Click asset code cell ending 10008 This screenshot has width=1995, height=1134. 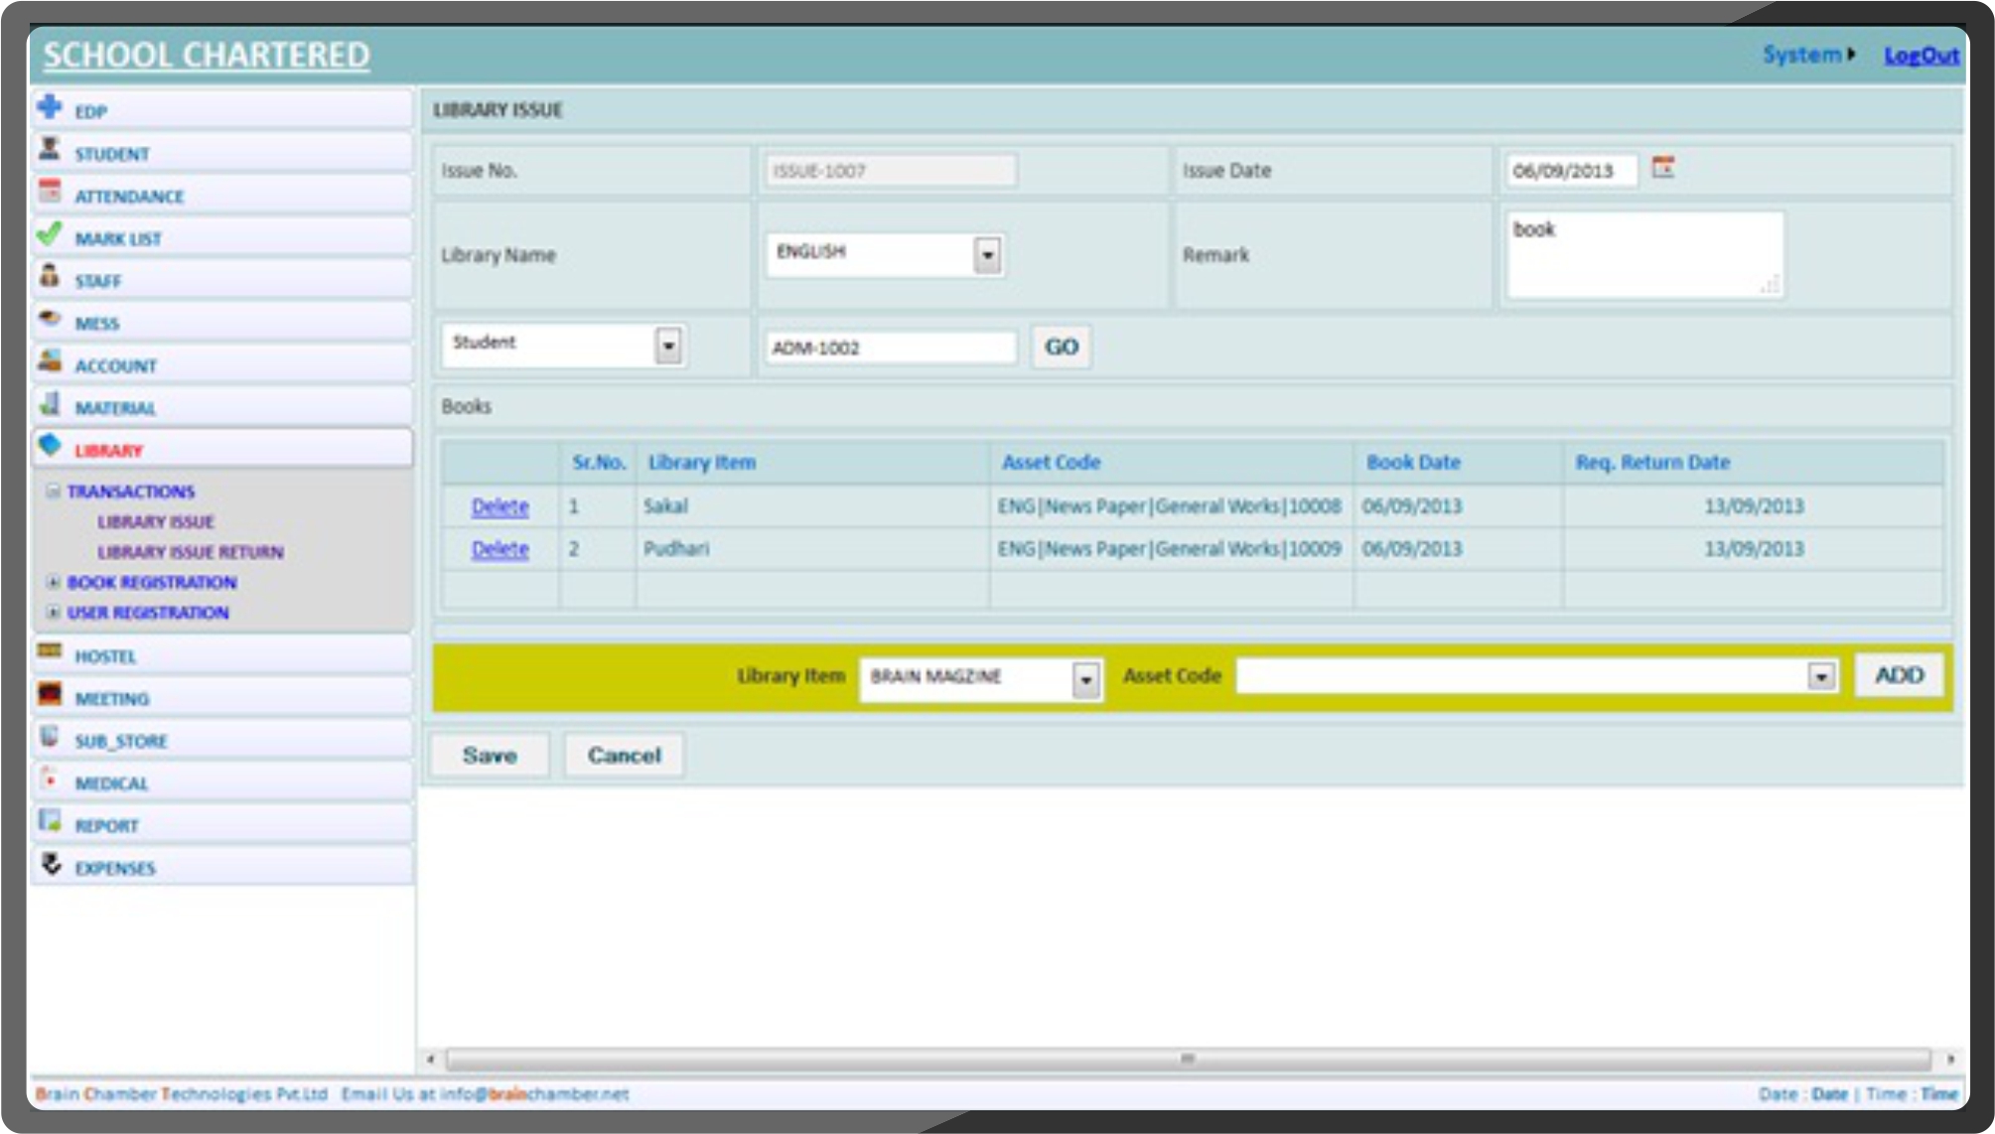click(1169, 506)
